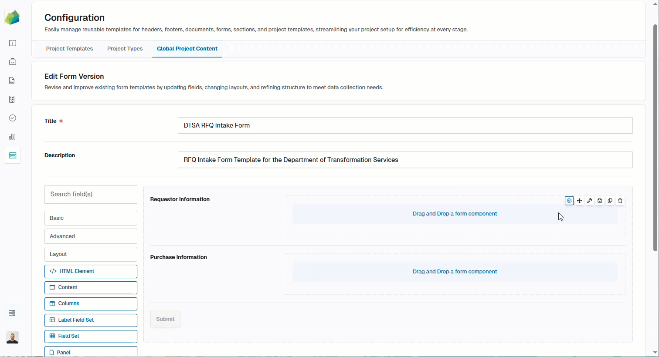Viewport: 659px width, 357px height.
Task: Click the gear settings icon on Requestor panel
Action: coord(569,201)
